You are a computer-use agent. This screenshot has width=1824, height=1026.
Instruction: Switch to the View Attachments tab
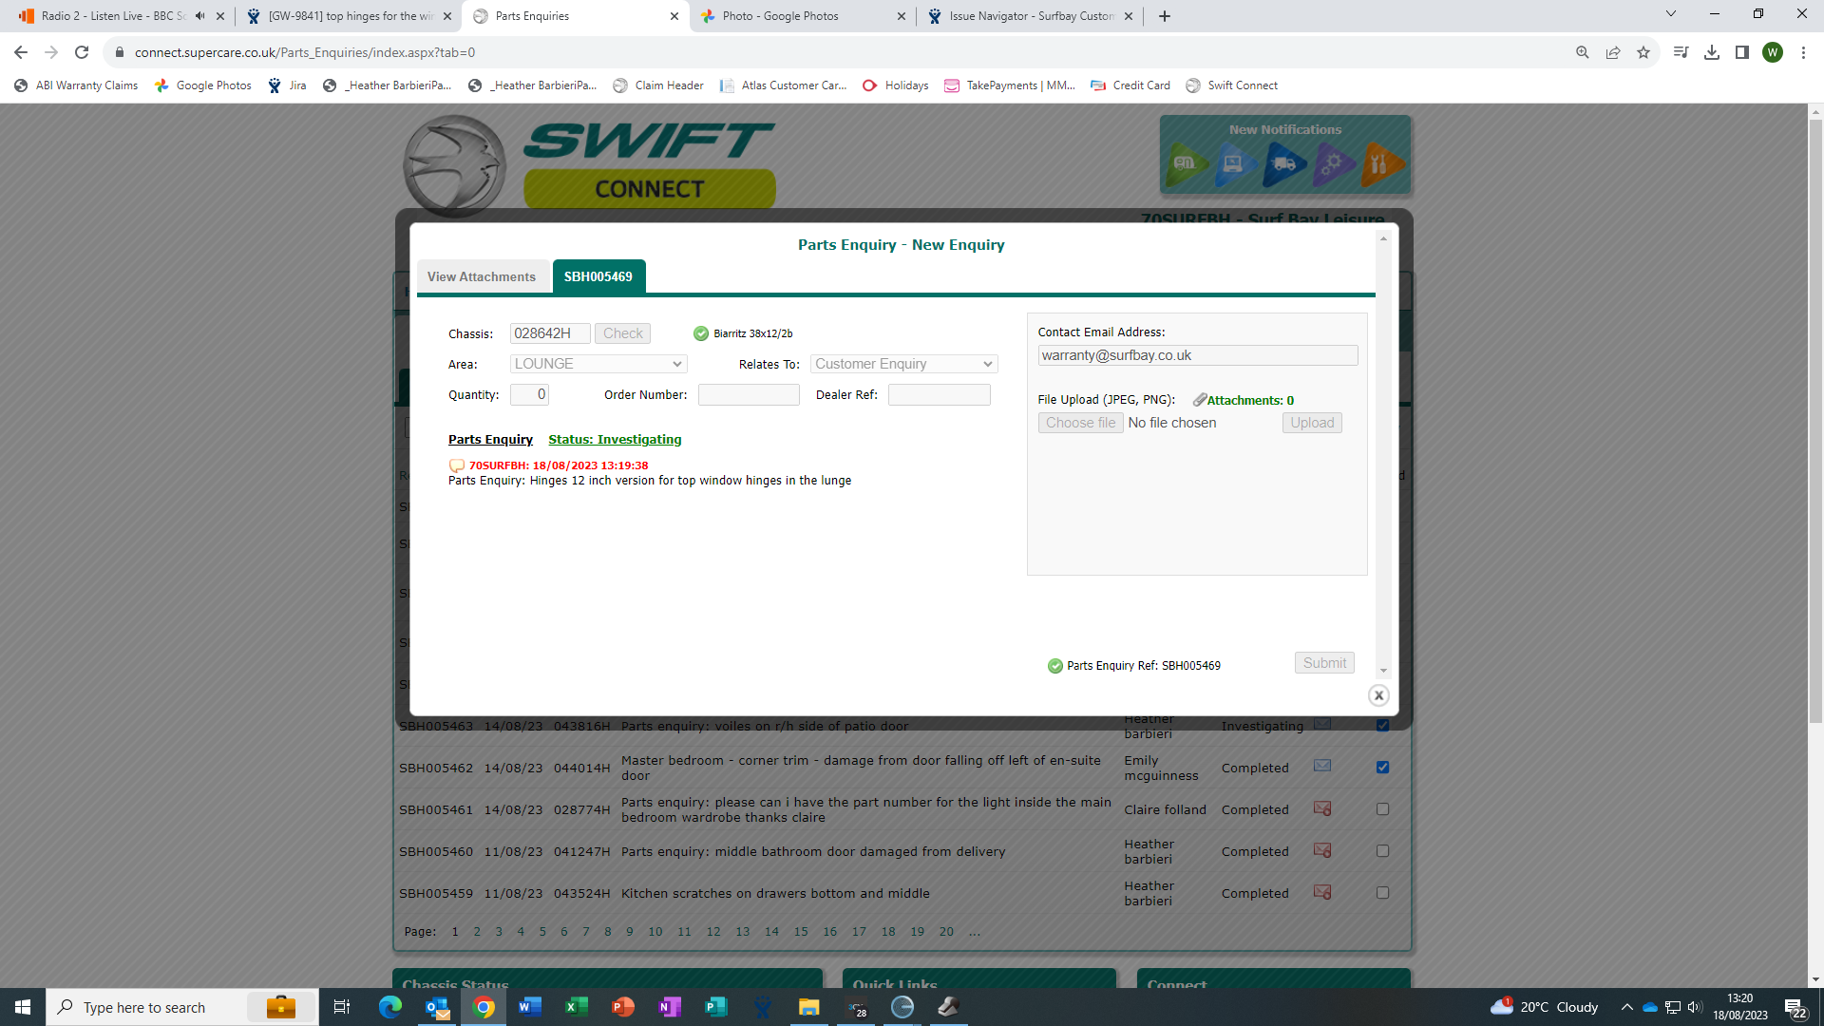482,276
